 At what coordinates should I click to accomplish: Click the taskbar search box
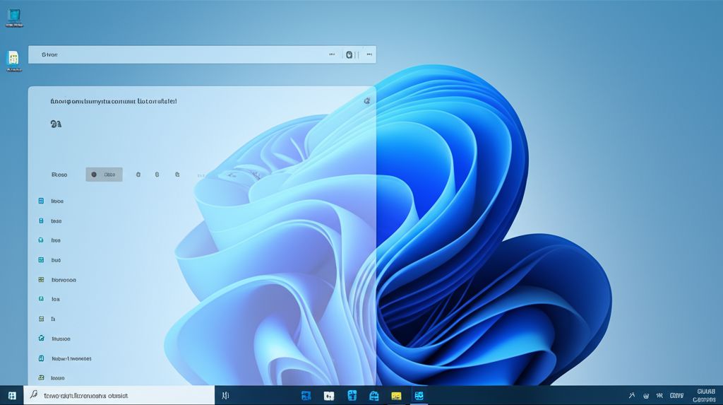pos(119,395)
